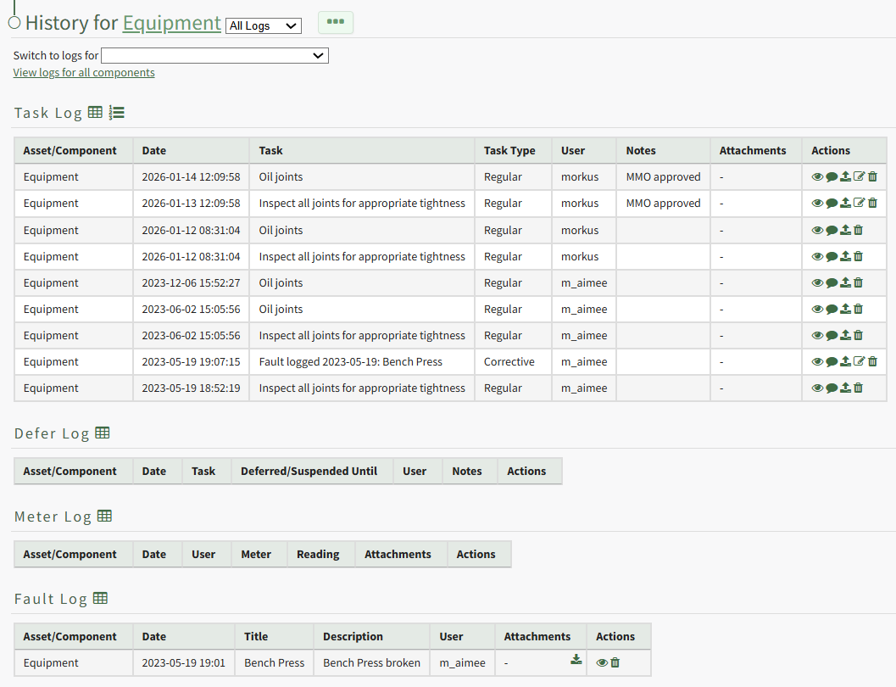This screenshot has height=687, width=896.
Task: Edit the 2026-01-13 Inspect all joints task
Action: point(859,204)
